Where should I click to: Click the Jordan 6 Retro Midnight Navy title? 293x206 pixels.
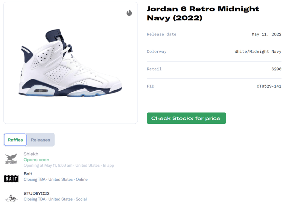click(203, 13)
